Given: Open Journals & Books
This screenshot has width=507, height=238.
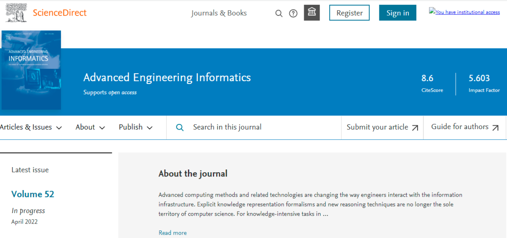Looking at the screenshot, I should (219, 13).
